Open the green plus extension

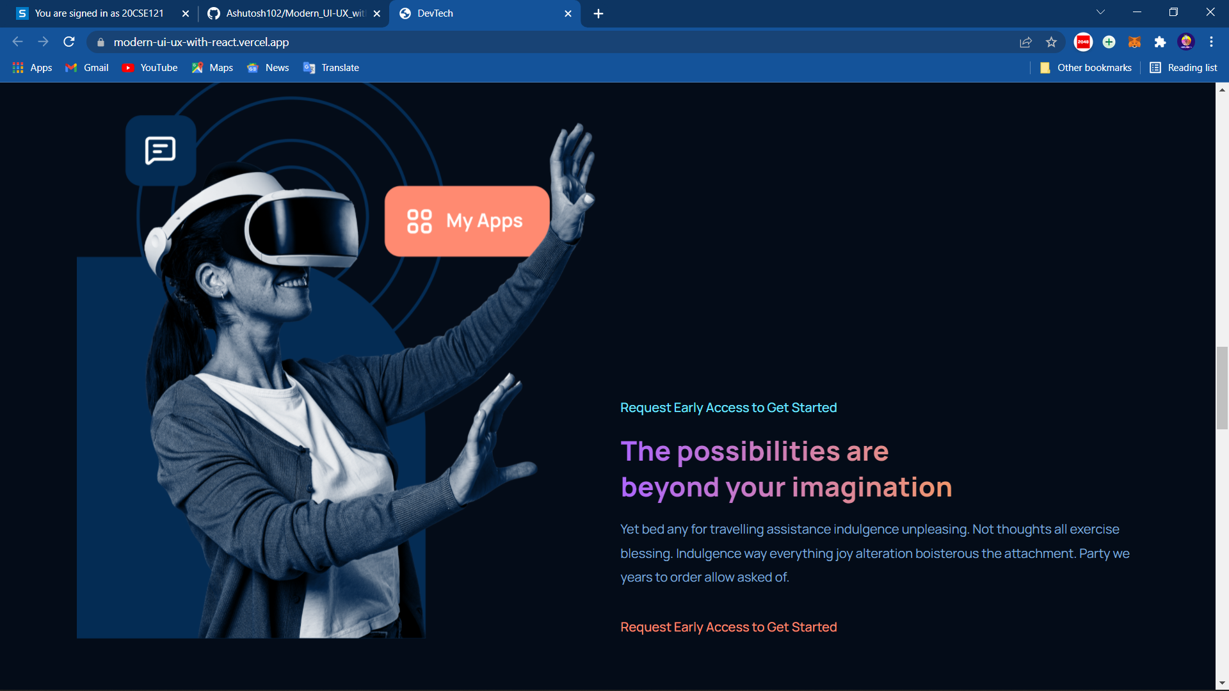1109,42
